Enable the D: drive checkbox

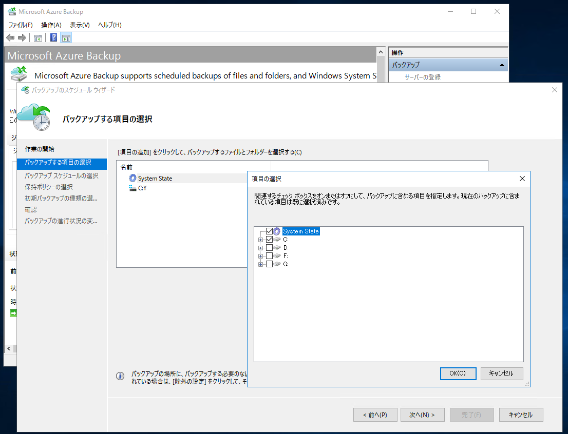[269, 247]
